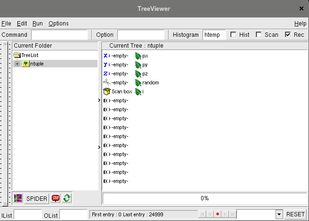Select the i leaf icon
The height and width of the screenshot is (221, 309).
tap(138, 92)
